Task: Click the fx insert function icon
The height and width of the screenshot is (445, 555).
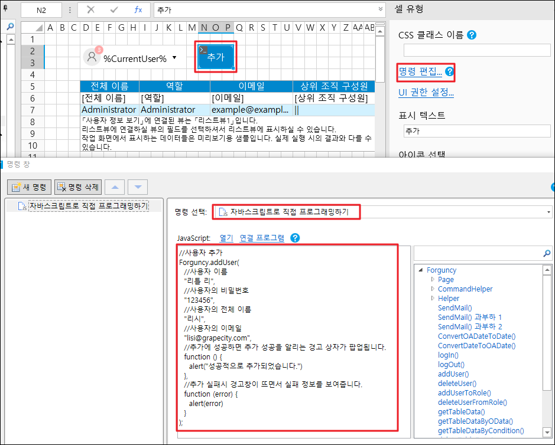Action: (138, 10)
